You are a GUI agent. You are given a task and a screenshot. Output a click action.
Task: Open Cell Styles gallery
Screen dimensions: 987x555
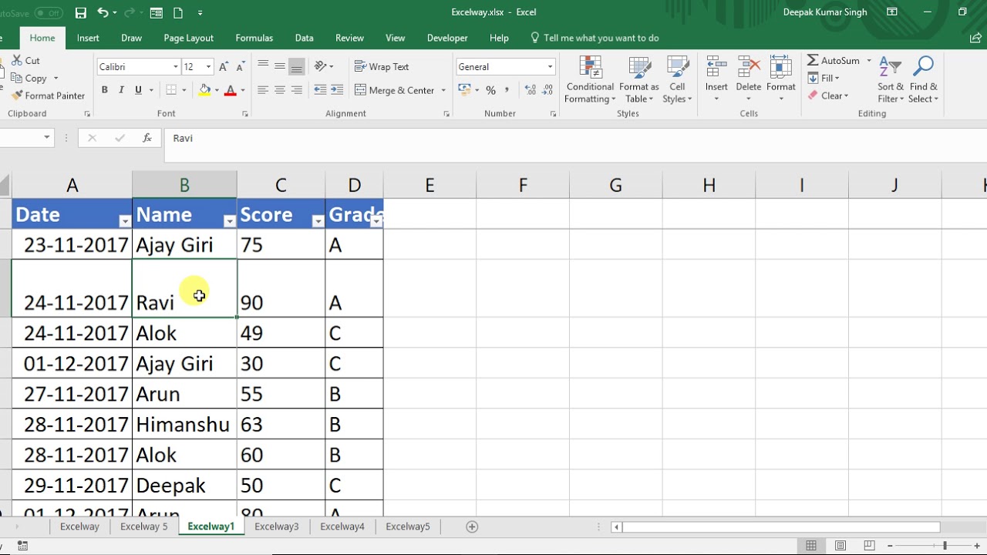point(678,79)
